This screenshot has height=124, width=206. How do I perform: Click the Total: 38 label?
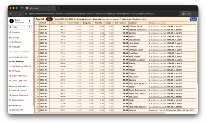point(40,19)
